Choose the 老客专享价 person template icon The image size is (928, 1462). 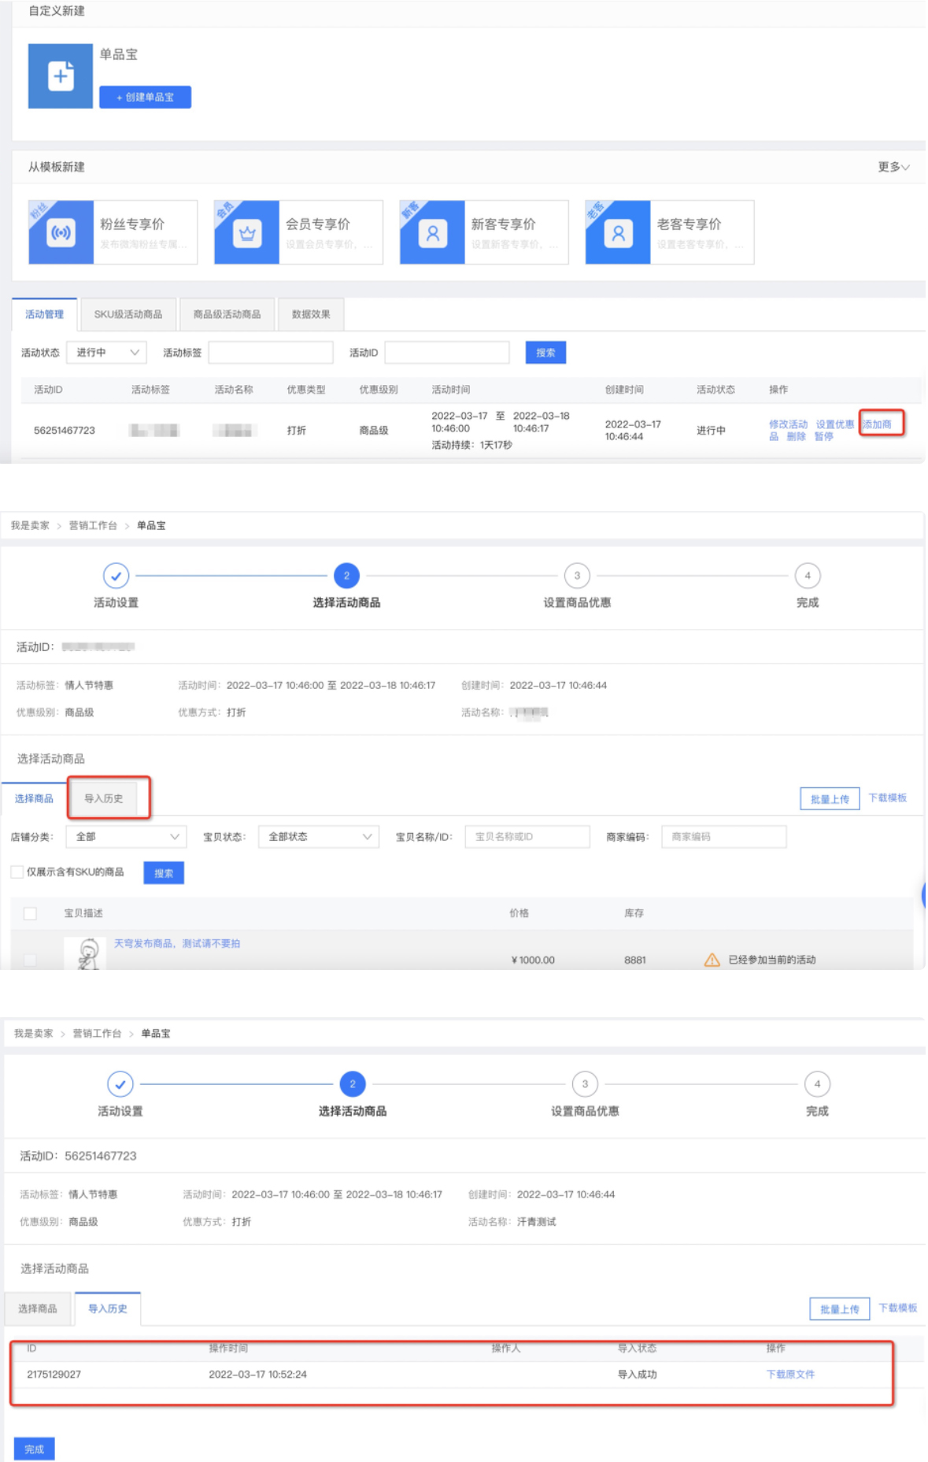click(618, 233)
